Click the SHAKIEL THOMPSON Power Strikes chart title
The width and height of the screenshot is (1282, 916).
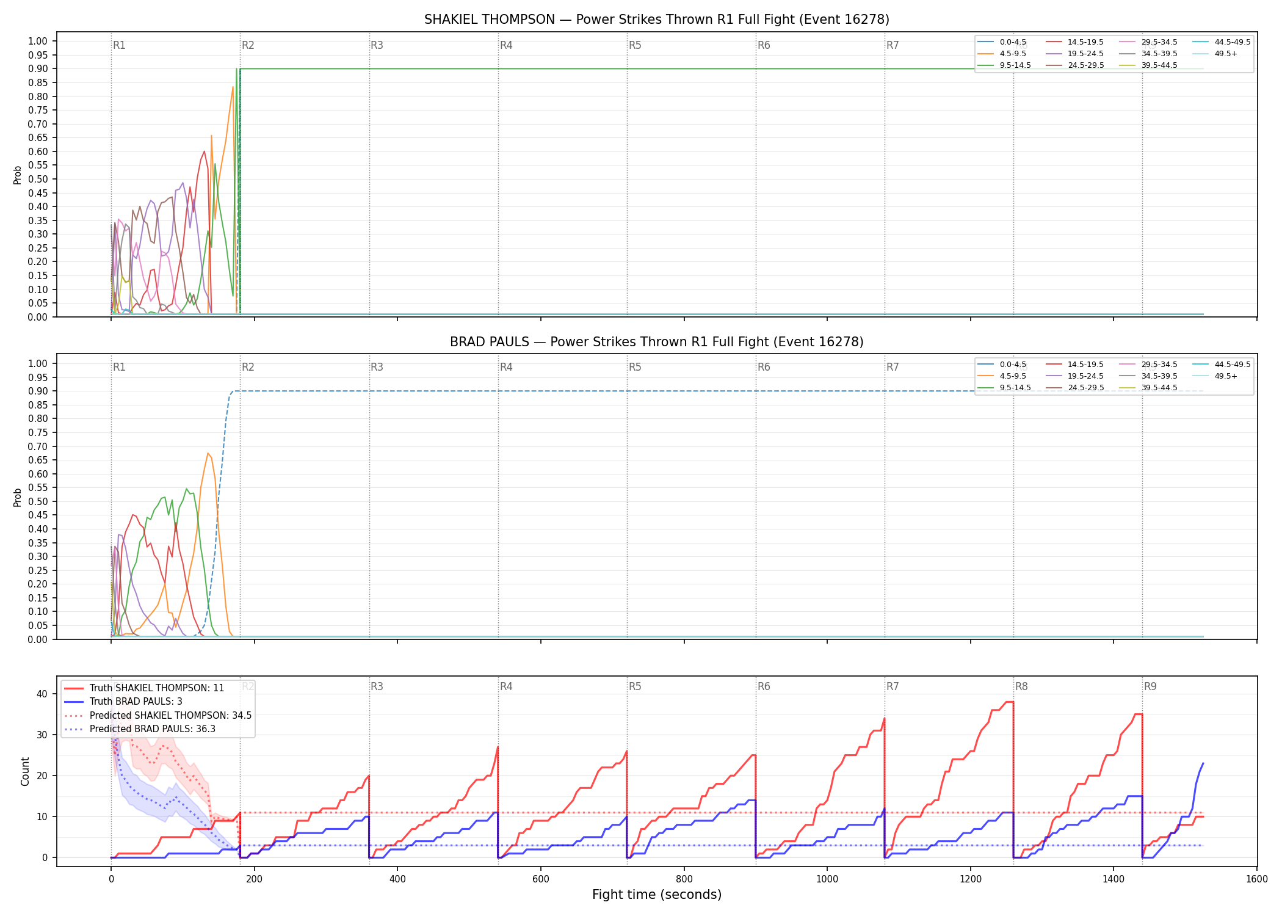tap(657, 20)
